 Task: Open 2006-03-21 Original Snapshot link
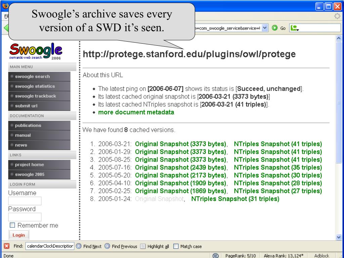point(180,144)
